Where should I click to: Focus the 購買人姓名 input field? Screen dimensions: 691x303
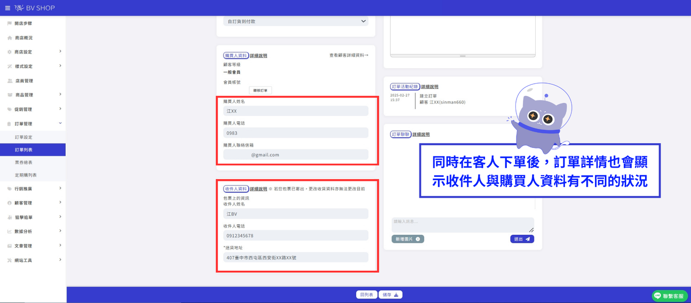(x=296, y=111)
